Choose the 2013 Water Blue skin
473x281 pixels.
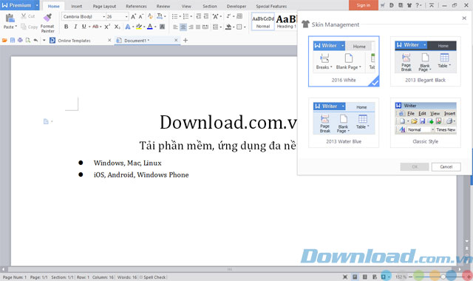pyautogui.click(x=344, y=123)
